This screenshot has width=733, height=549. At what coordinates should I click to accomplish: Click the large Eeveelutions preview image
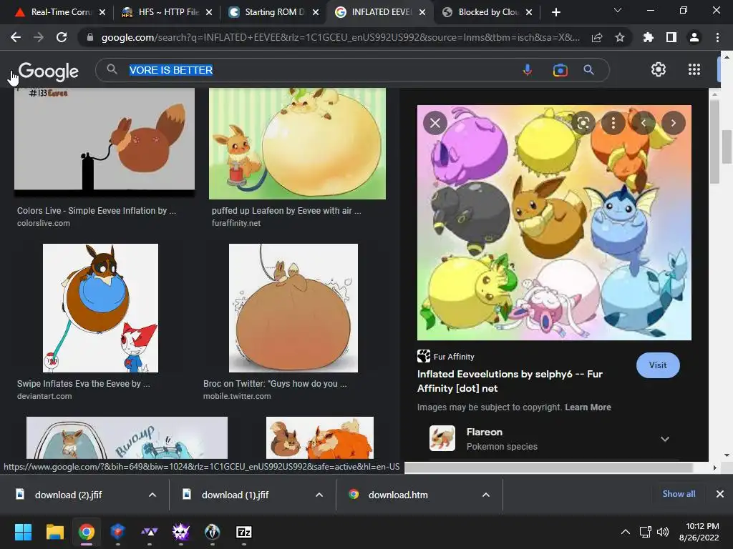554,223
